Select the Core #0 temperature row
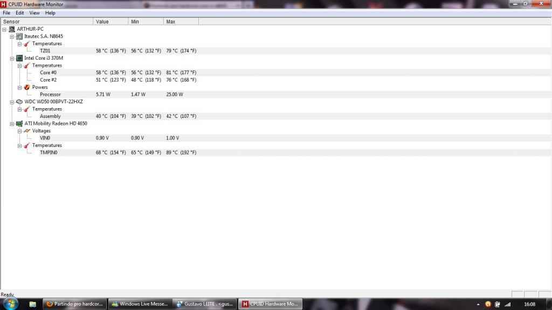 275,73
